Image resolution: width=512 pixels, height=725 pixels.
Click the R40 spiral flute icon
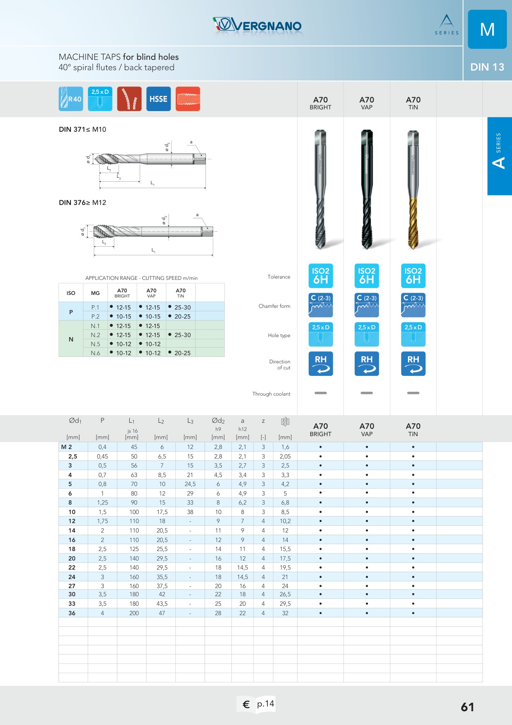71,99
